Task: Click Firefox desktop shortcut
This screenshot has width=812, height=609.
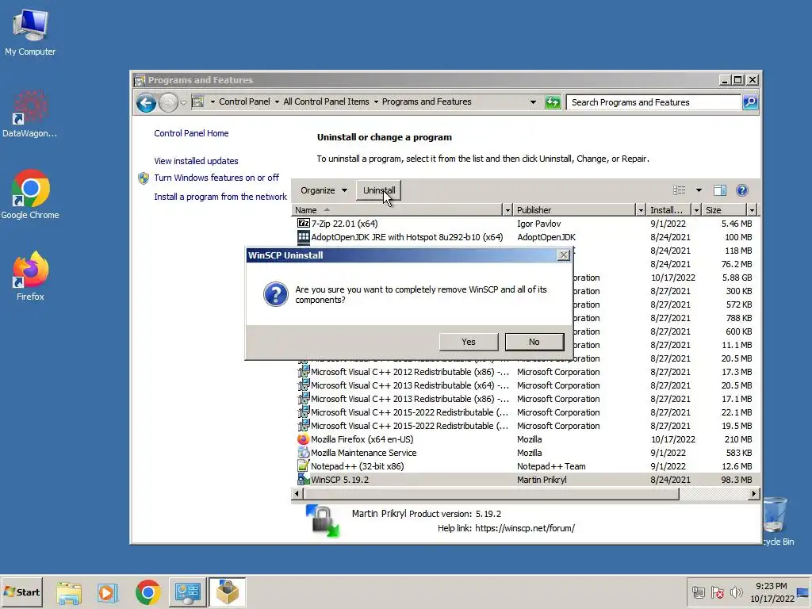Action: 30,277
